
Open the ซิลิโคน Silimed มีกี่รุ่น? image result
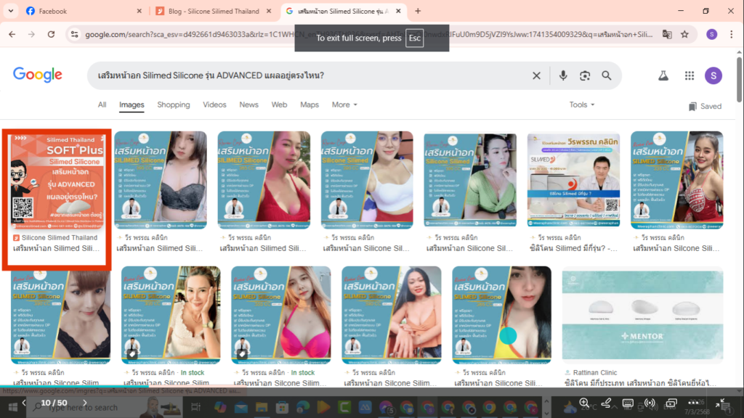pos(573,180)
